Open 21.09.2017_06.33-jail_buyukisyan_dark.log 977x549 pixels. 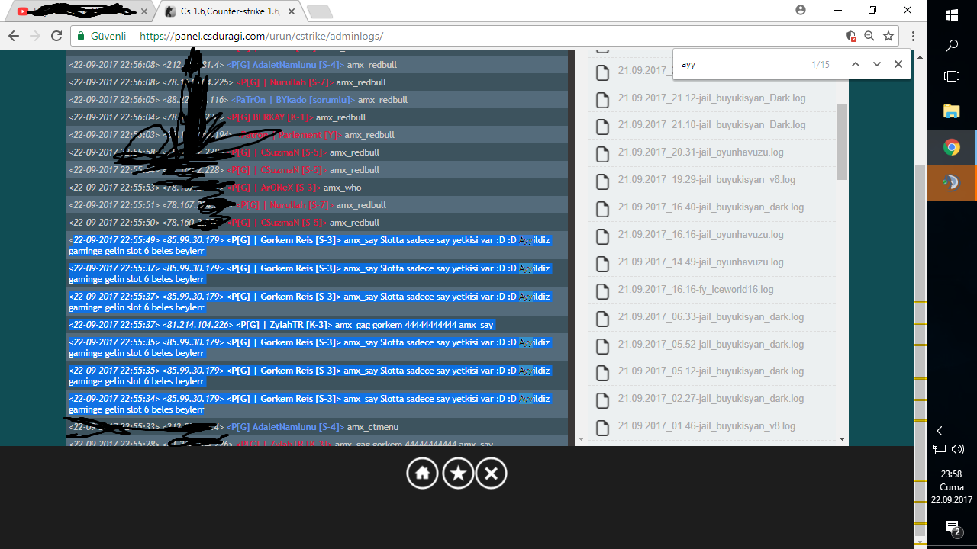tap(711, 316)
